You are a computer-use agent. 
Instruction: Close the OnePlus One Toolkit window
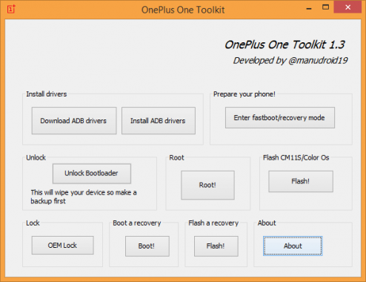tap(347, 7)
